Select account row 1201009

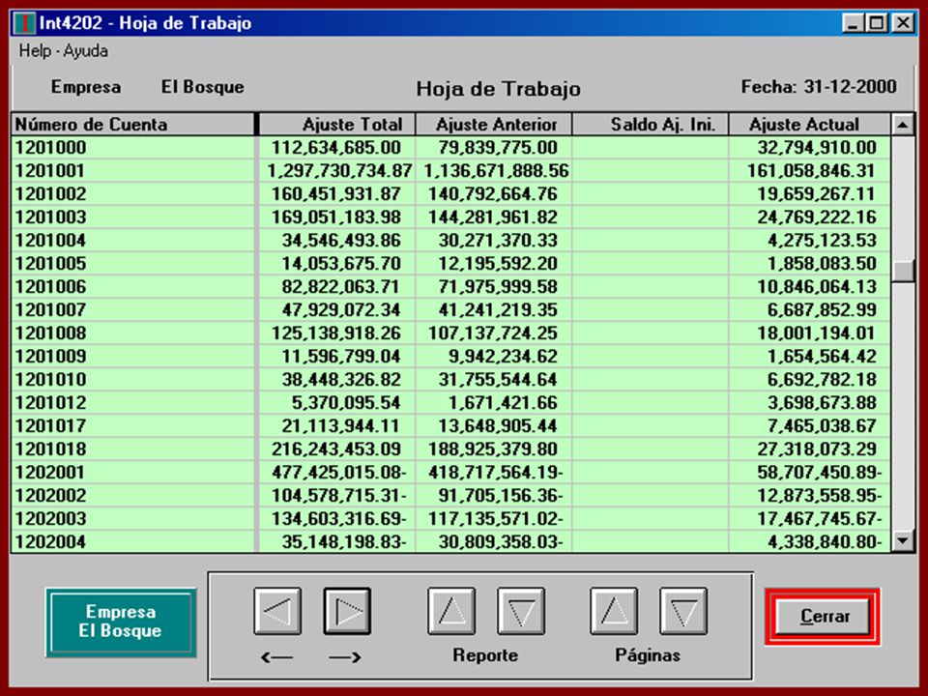click(x=451, y=357)
